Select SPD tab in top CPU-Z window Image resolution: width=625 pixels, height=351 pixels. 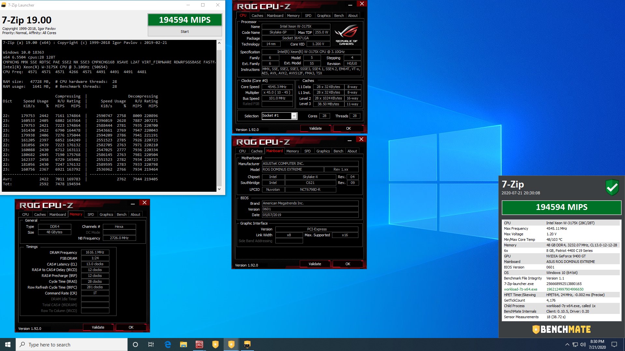[308, 16]
